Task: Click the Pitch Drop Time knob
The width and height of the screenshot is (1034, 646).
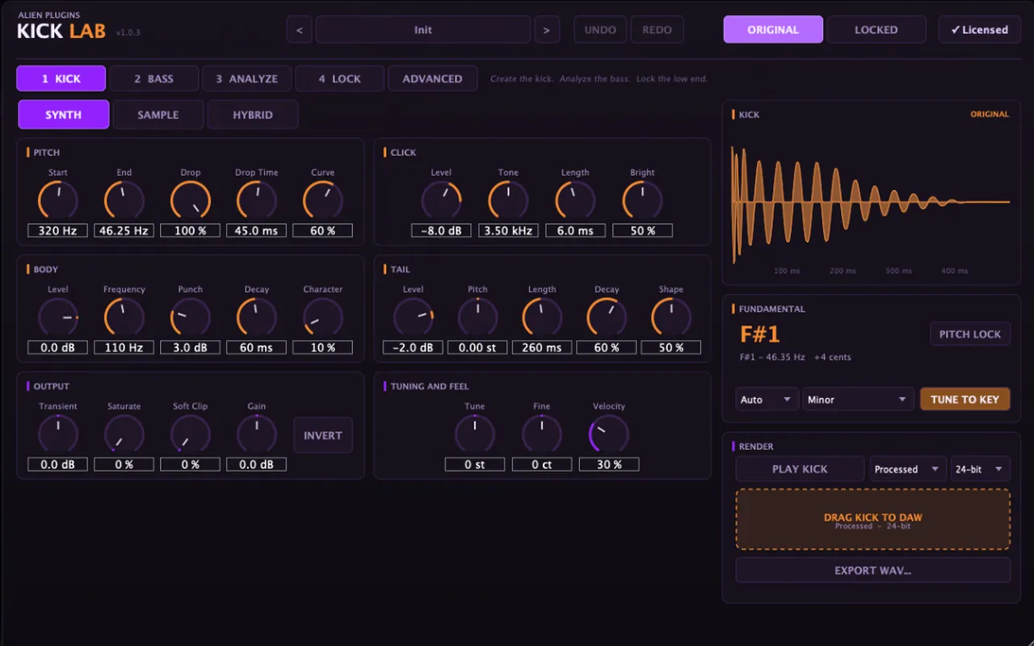Action: [257, 199]
